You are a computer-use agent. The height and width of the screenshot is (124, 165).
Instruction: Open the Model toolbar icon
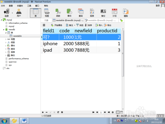[126, 13]
